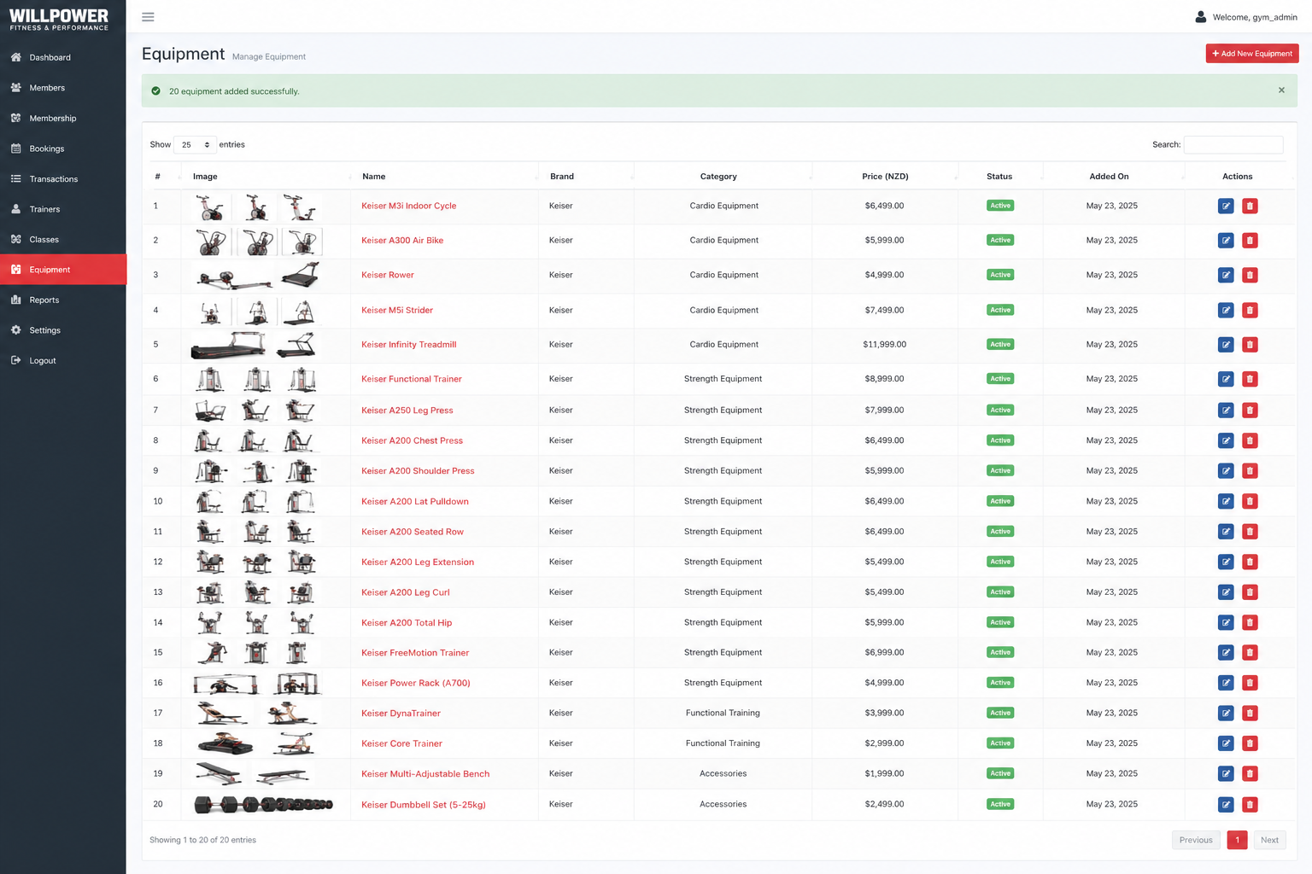
Task: Delete Keiser Multi-Adjustable Bench
Action: point(1250,774)
